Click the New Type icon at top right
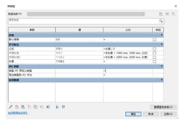The height and width of the screenshot is (122, 182). pos(161,14)
